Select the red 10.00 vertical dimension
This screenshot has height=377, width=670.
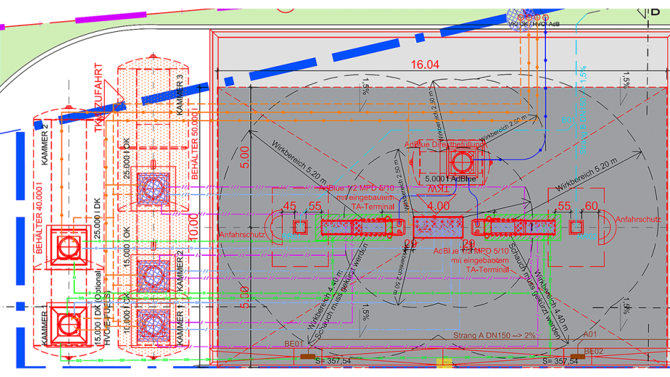(193, 227)
